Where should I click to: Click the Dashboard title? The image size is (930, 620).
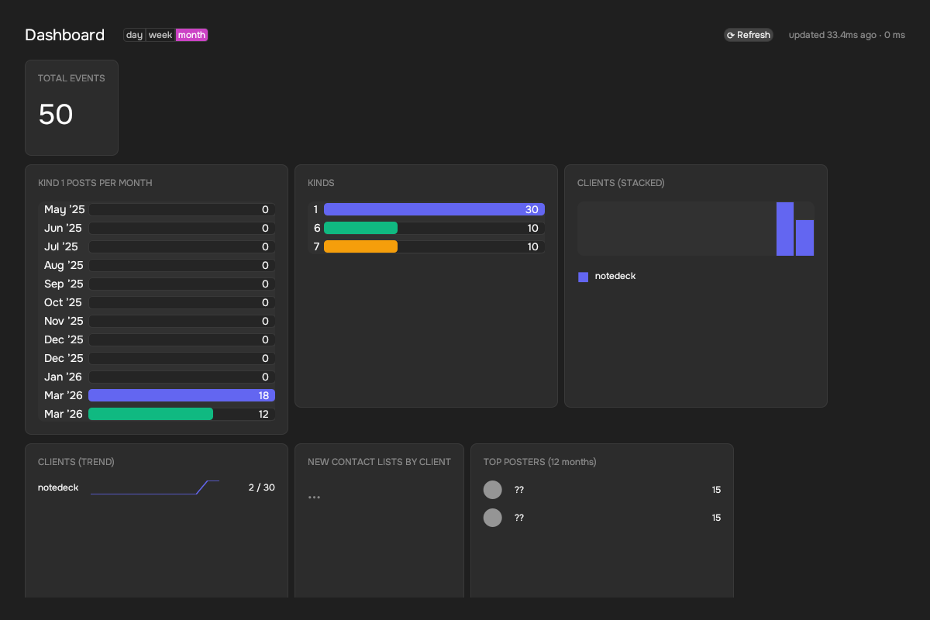pos(64,35)
